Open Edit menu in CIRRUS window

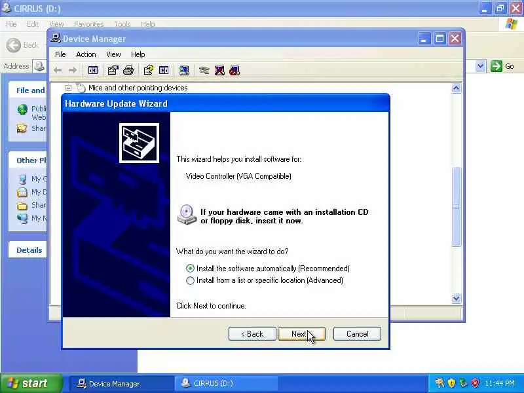(32, 24)
